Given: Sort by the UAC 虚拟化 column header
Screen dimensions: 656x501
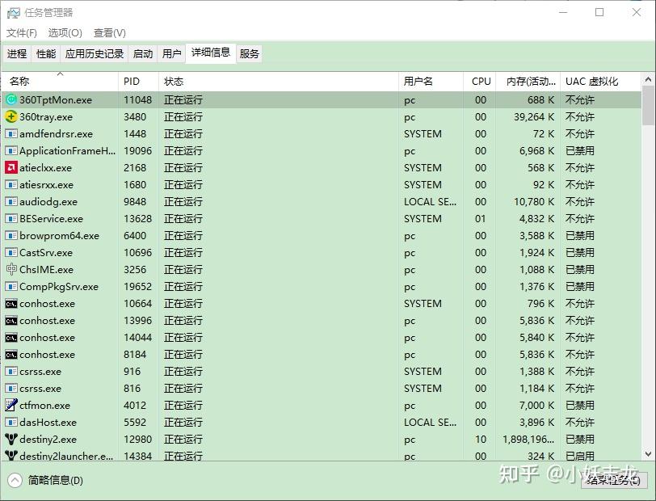Looking at the screenshot, I should (x=600, y=81).
